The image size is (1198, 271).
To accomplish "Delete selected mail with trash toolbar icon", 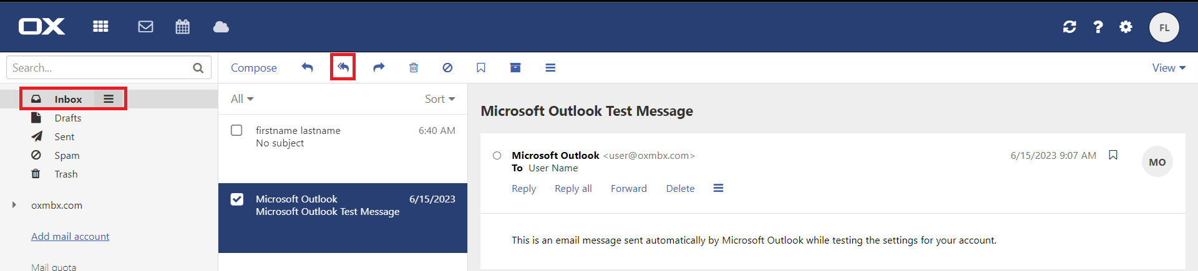I will pyautogui.click(x=414, y=67).
